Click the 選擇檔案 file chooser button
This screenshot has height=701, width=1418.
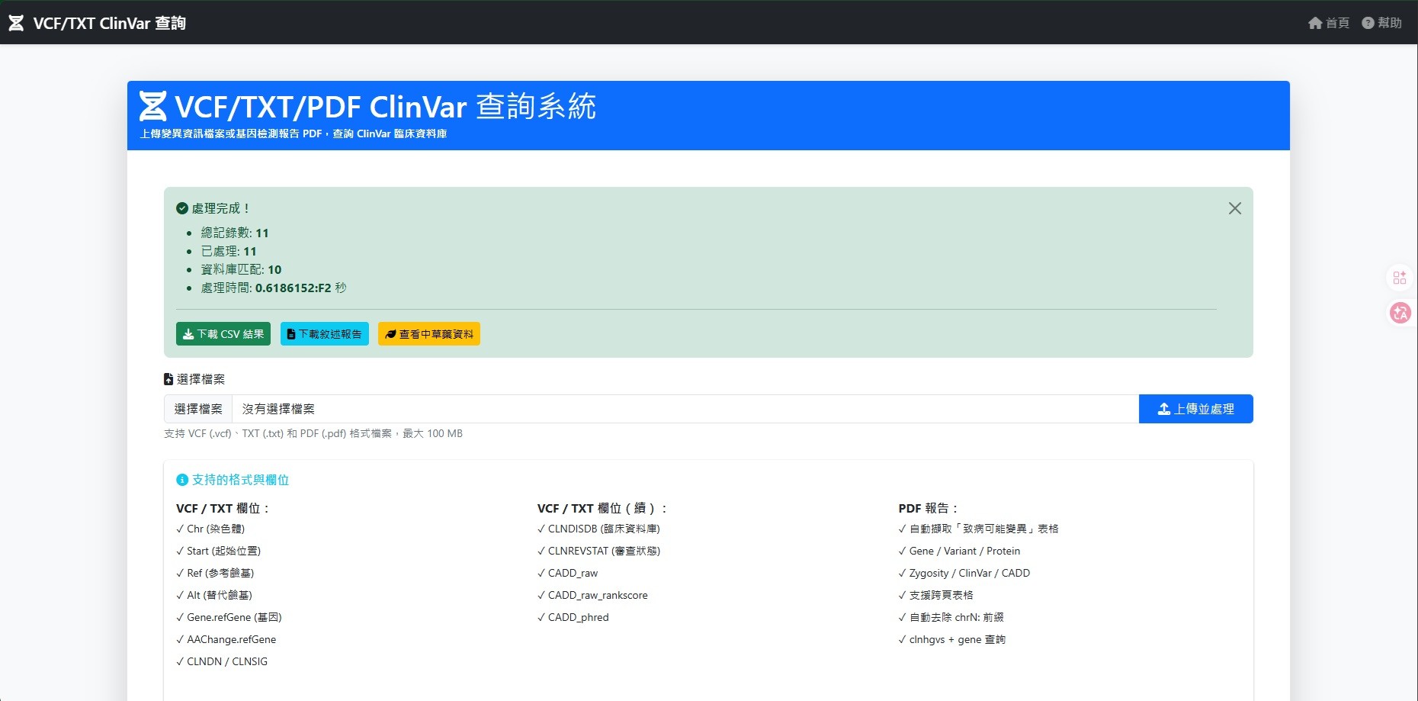(x=198, y=409)
